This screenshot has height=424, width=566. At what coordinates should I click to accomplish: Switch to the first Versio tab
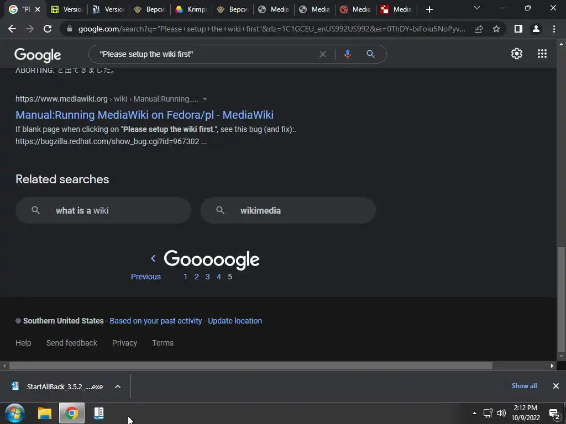67,10
